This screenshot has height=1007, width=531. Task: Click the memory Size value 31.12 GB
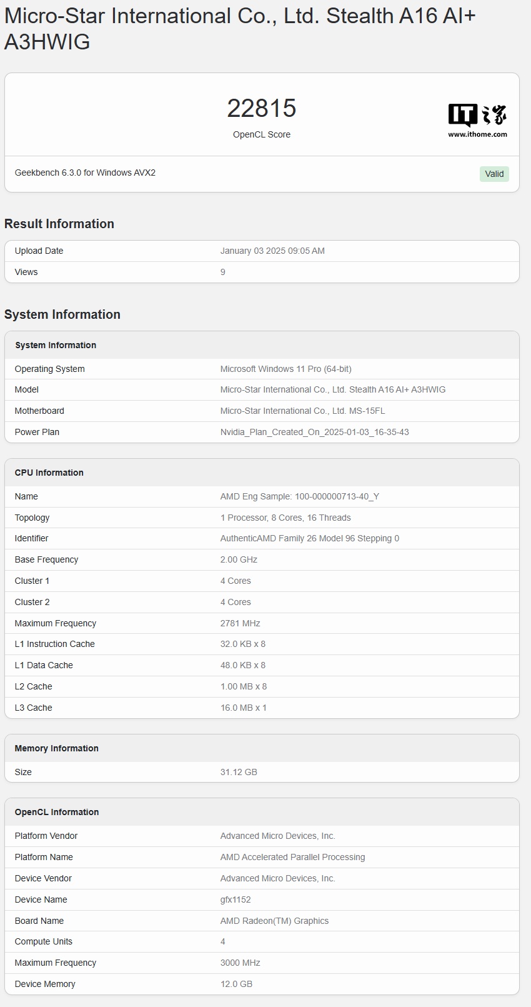pyautogui.click(x=239, y=772)
